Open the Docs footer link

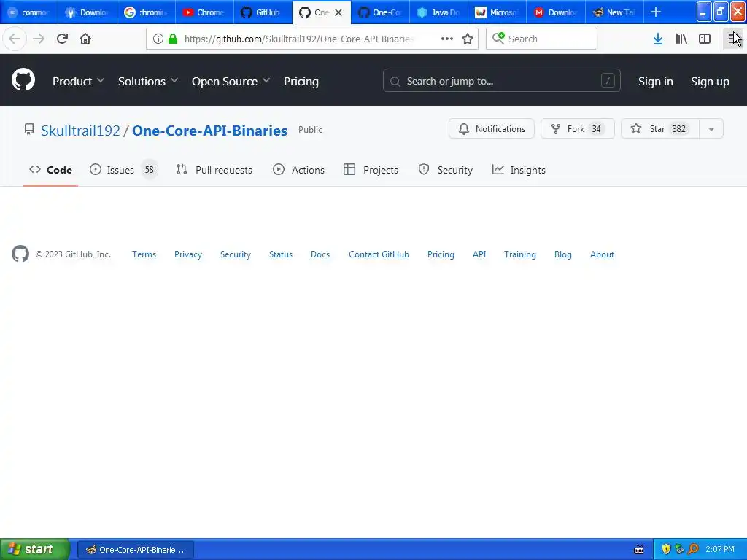click(320, 254)
